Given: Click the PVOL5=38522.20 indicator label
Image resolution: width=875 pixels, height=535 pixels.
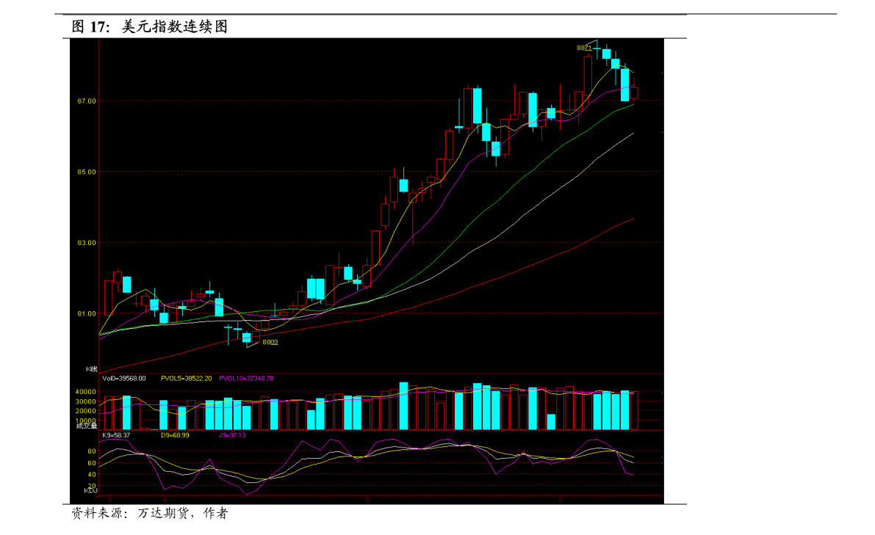Looking at the screenshot, I should [186, 379].
